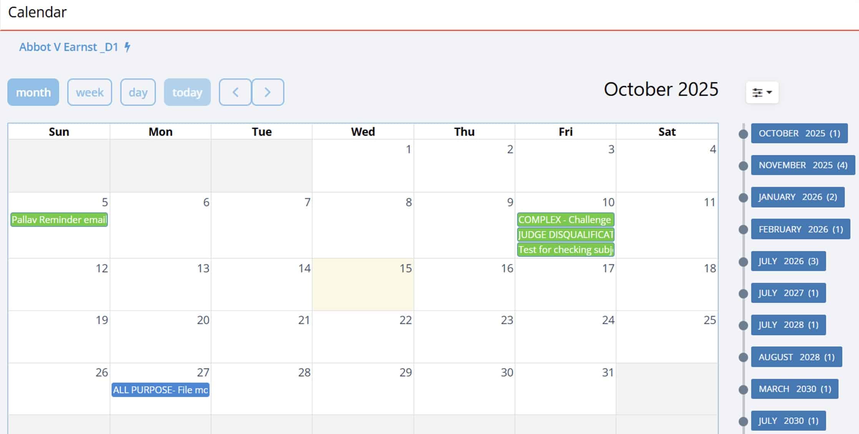Switch to week view
The image size is (859, 434).
tap(90, 92)
